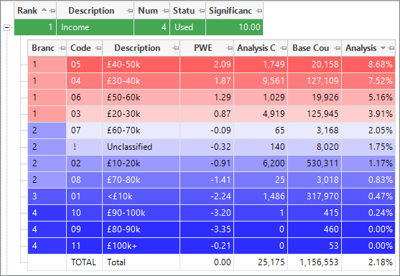Select the £40-50k income band row
Screen dimensions: 400x276
(x=211, y=65)
